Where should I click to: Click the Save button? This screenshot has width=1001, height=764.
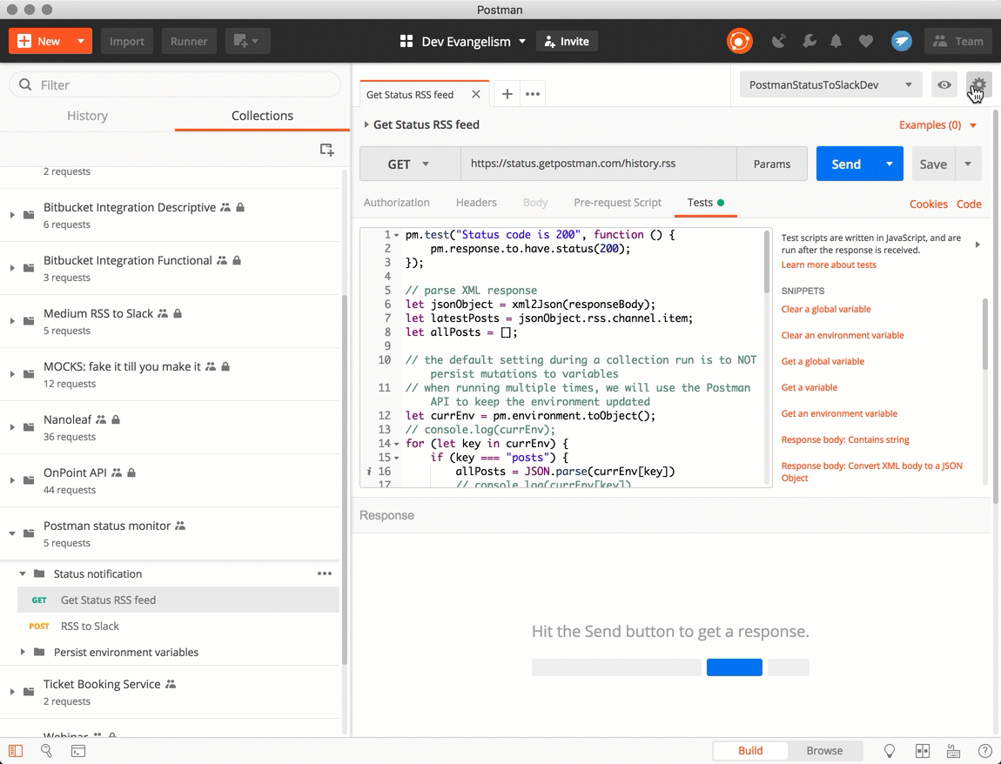(933, 164)
